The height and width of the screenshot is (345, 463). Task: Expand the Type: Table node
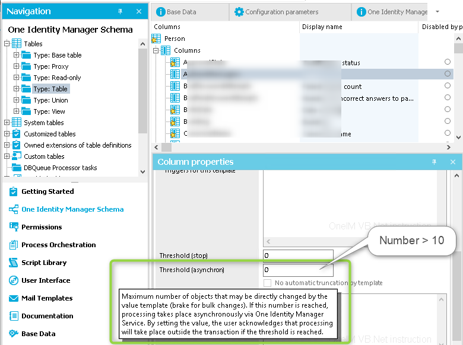[x=16, y=88]
